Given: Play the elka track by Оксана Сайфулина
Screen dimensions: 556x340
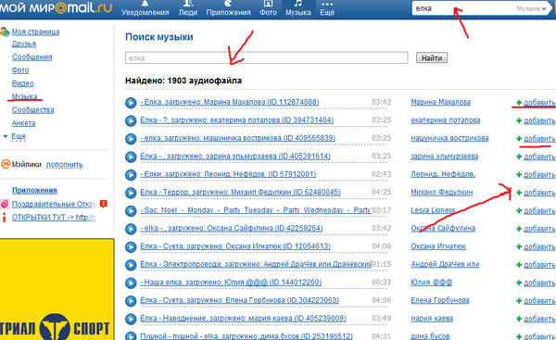Looking at the screenshot, I should coord(131,229).
